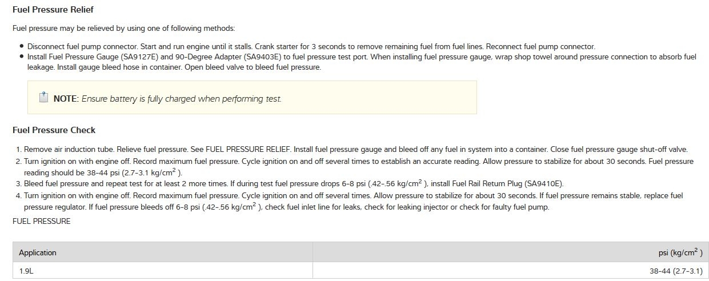Click the "Fuel Pressure Relief" heading

(53, 10)
